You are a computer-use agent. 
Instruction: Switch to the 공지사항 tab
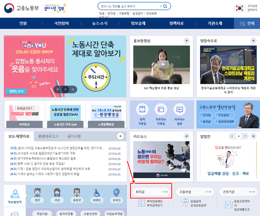(74, 137)
